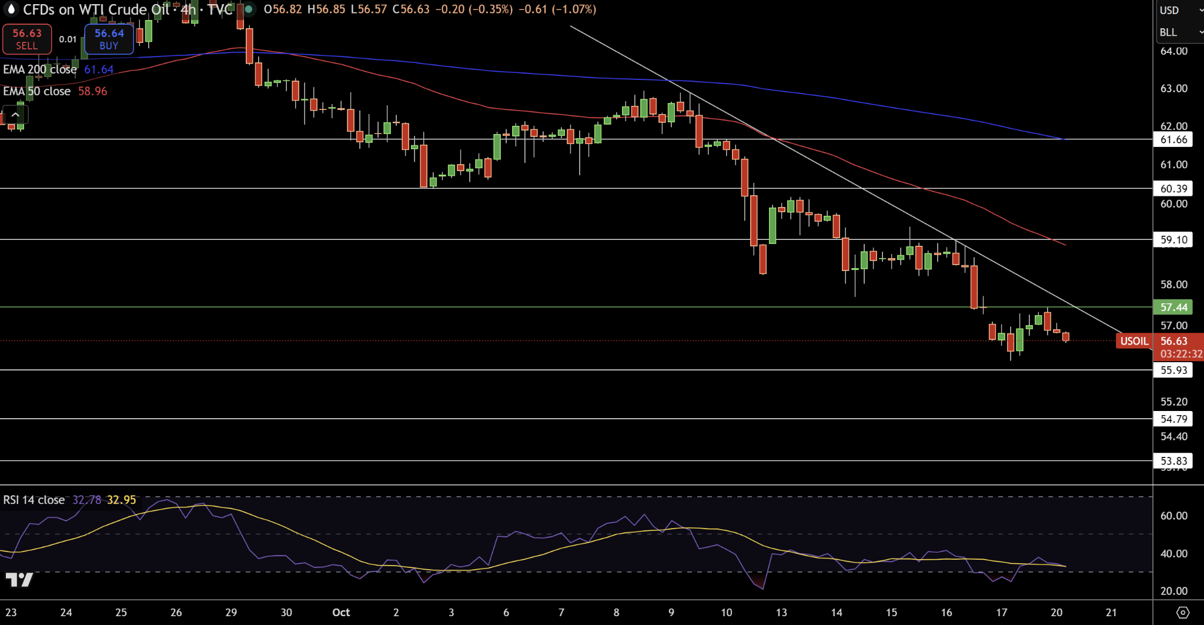The width and height of the screenshot is (1204, 625).
Task: Click the 0.01 spread value
Action: tap(68, 39)
